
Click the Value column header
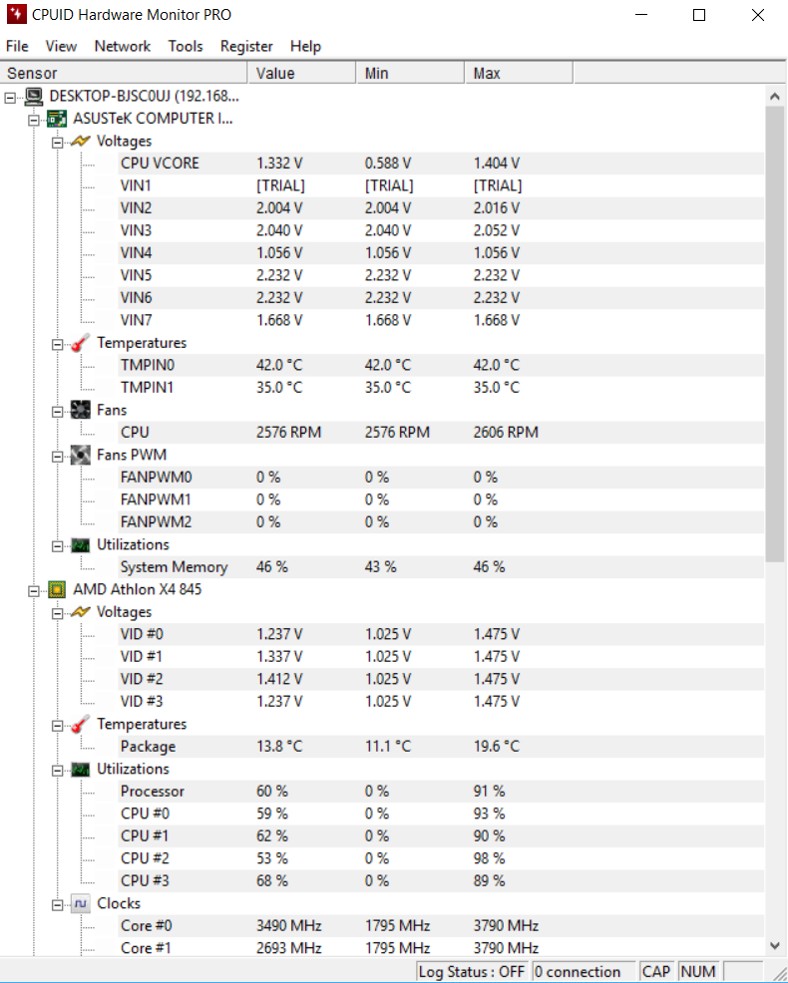click(300, 73)
